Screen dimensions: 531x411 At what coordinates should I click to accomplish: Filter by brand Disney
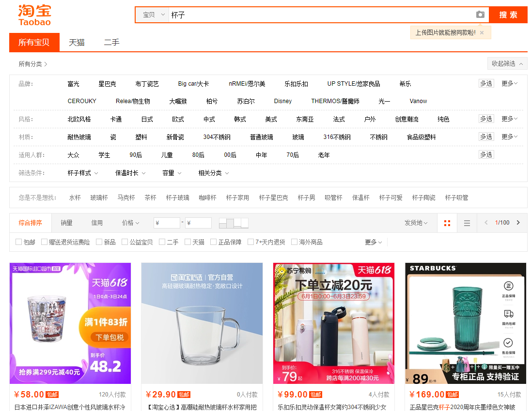(283, 101)
